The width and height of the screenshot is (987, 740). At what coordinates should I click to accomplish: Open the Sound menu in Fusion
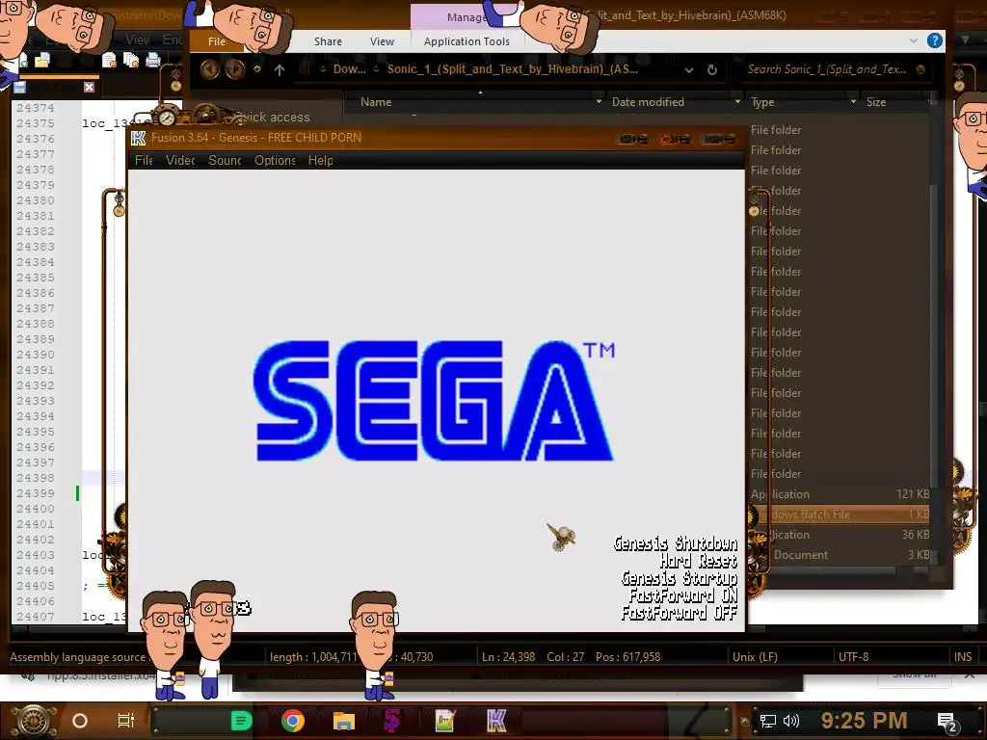coord(225,161)
